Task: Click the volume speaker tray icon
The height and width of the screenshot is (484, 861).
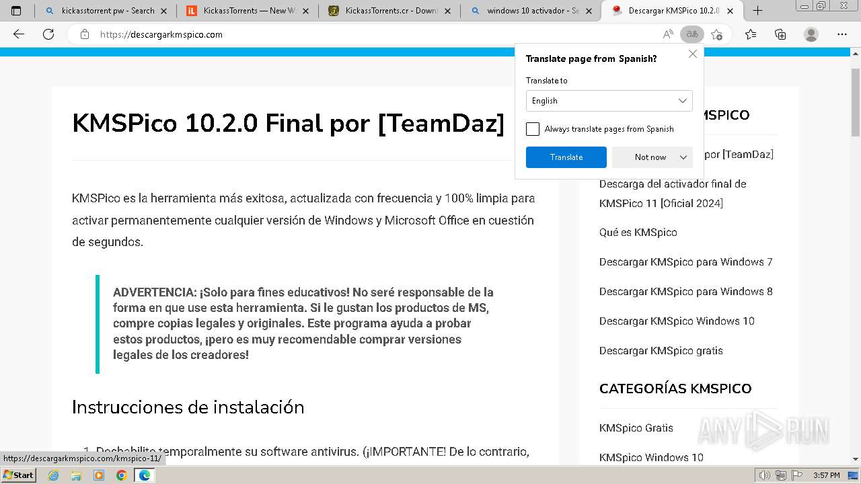Action: click(x=765, y=475)
